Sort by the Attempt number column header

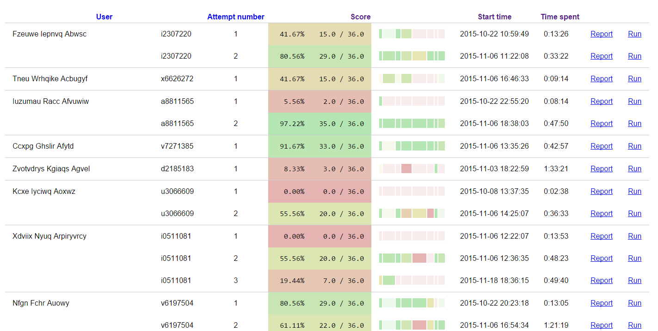(236, 17)
